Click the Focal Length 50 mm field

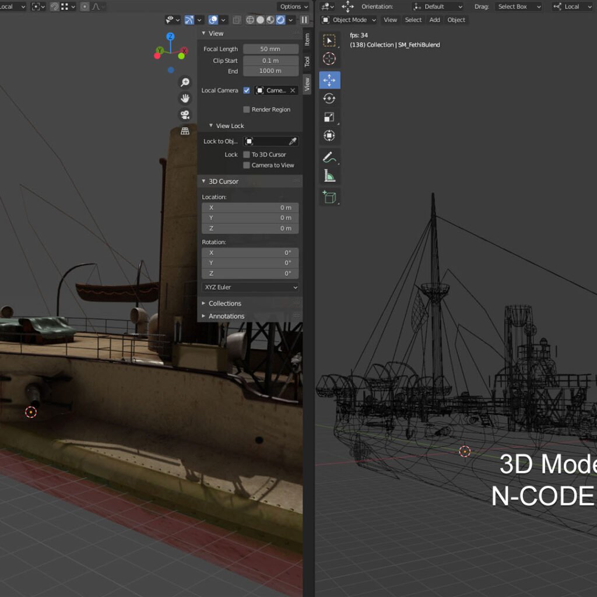(271, 49)
